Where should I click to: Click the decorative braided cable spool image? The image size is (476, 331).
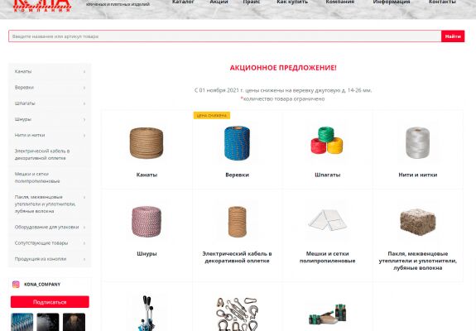(237, 222)
